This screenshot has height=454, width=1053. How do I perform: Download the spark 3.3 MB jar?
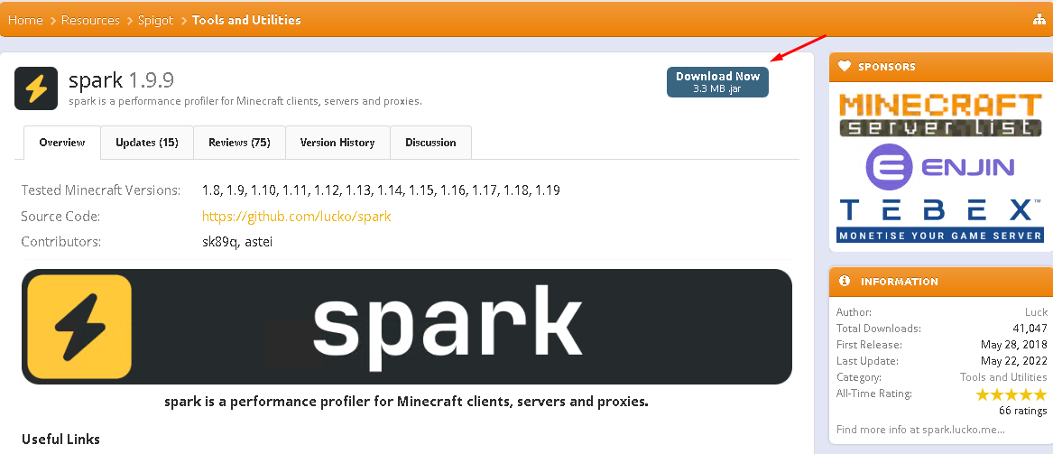pos(717,82)
